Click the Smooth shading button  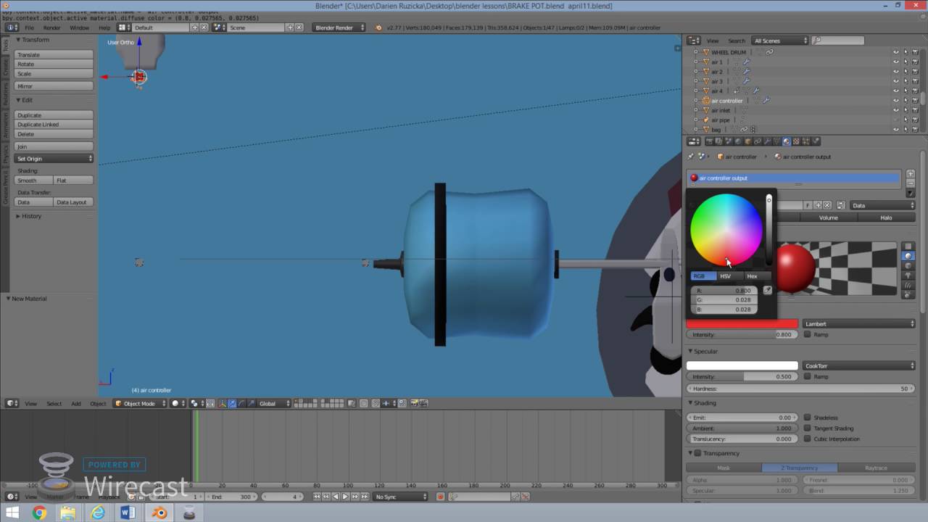point(34,180)
